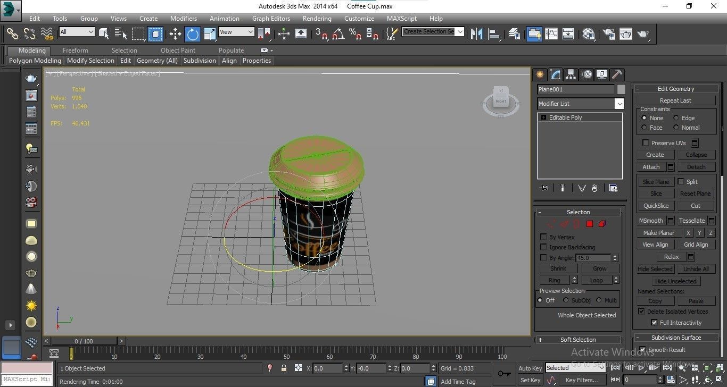Open the Material Editor
Image resolution: width=727 pixels, height=387 pixels.
[x=589, y=34]
